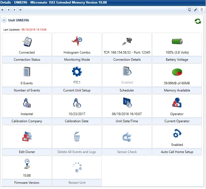Click the trash delete icon in toolbar
Image resolution: width=206 pixels, height=189 pixels.
tap(202, 10)
